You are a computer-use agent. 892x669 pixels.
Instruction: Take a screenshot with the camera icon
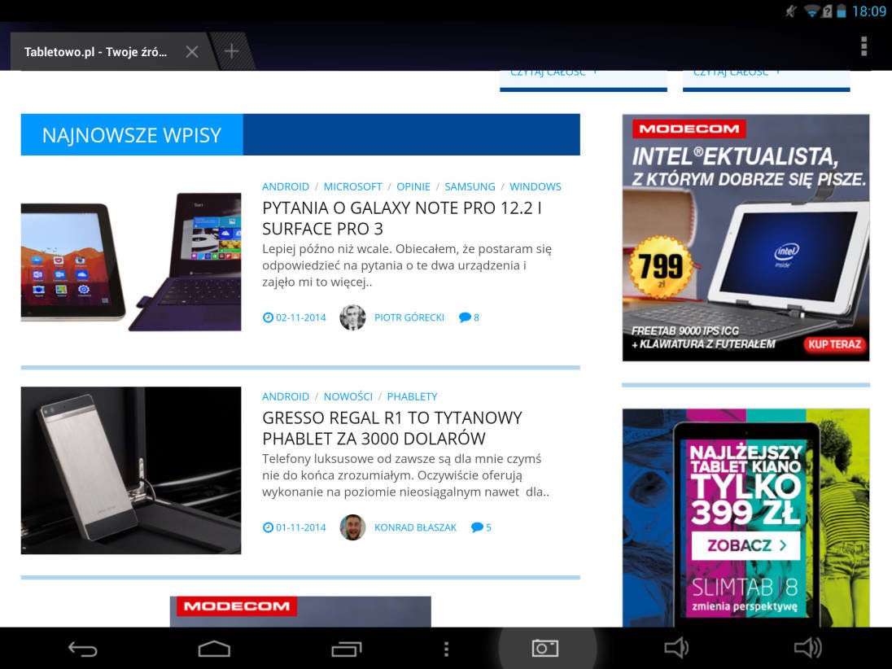[x=545, y=648]
